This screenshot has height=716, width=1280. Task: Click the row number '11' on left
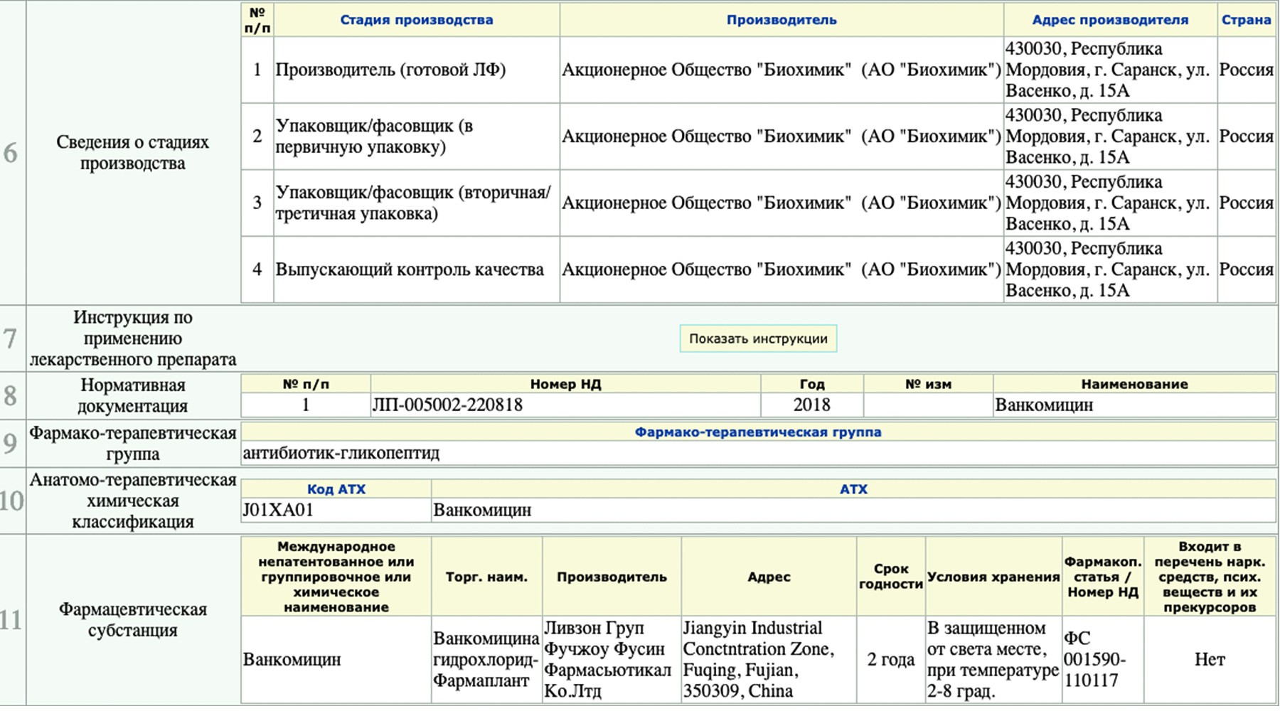(11, 620)
